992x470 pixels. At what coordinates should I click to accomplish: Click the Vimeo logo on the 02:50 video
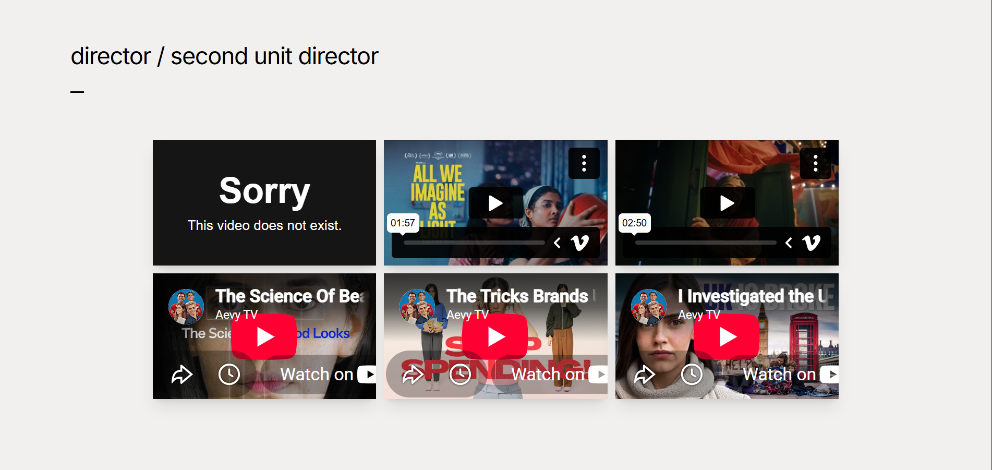pyautogui.click(x=812, y=243)
